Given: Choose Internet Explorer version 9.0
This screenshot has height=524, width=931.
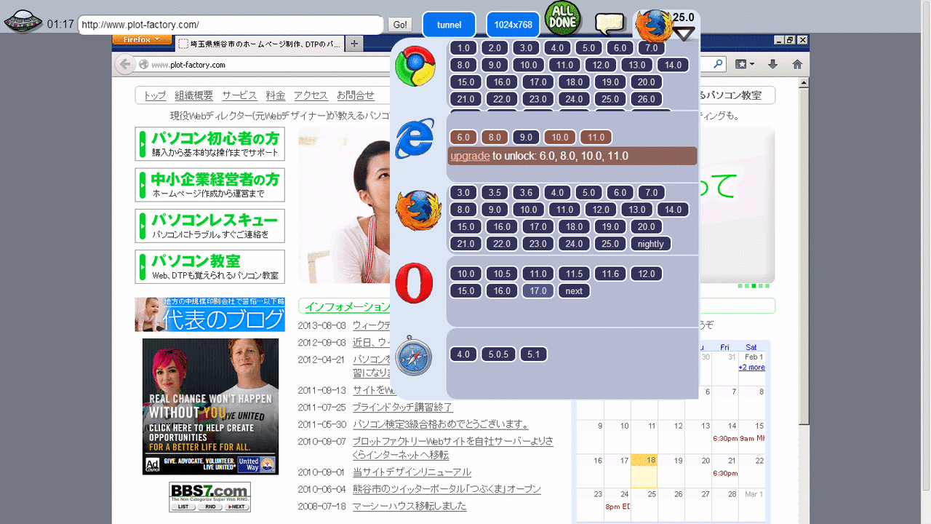Looking at the screenshot, I should pyautogui.click(x=526, y=137).
